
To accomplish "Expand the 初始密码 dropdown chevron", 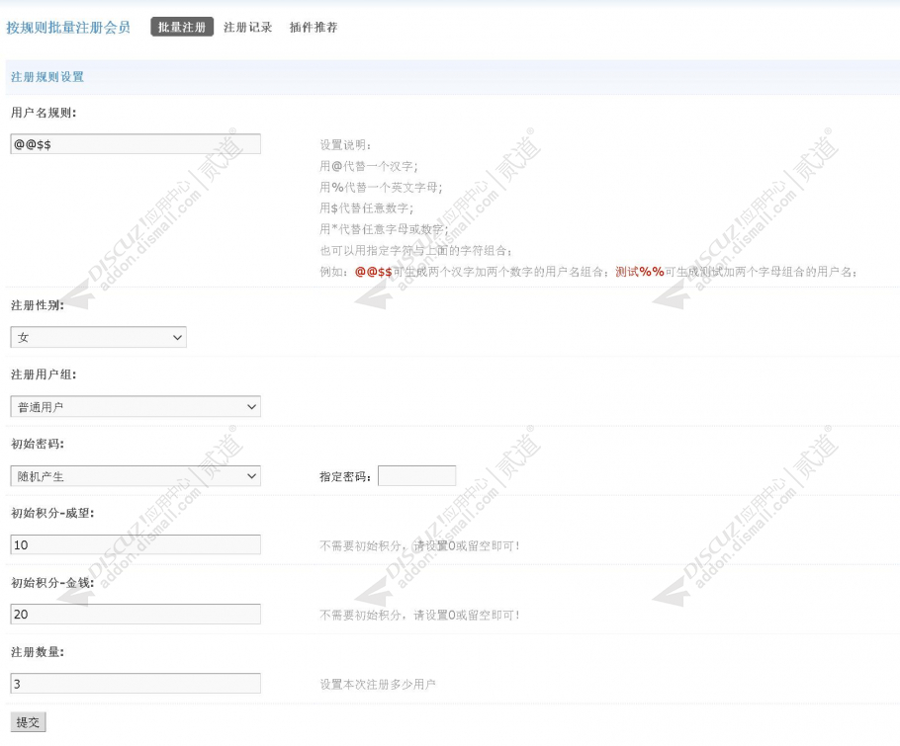I will point(252,475).
